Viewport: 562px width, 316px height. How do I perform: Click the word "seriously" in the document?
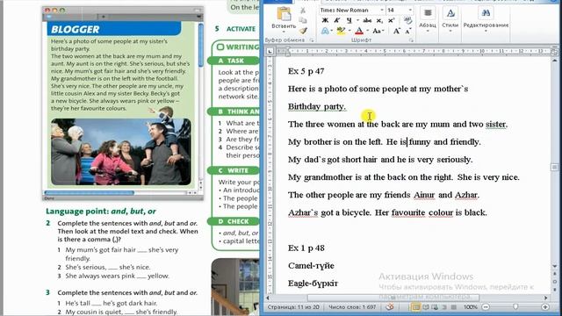point(455,160)
